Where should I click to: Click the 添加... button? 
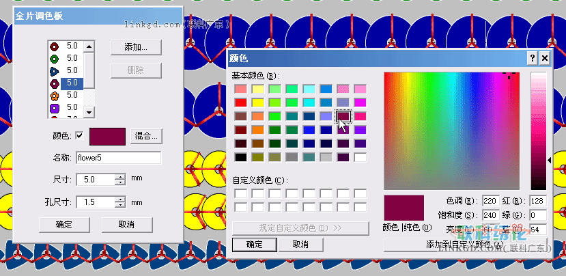(136, 46)
